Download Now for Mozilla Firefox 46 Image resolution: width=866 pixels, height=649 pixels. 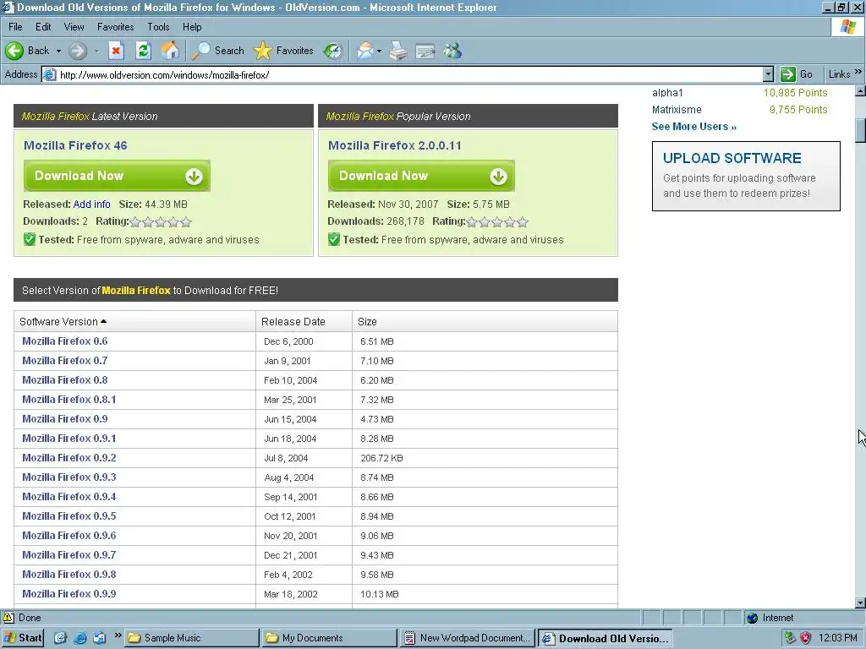point(117,176)
